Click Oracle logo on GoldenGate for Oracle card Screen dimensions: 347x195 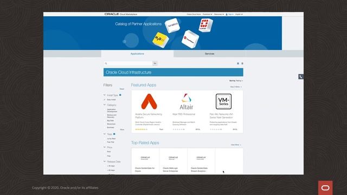point(145,158)
